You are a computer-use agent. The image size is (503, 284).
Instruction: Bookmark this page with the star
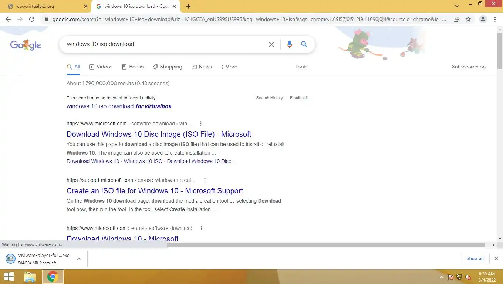(468, 19)
